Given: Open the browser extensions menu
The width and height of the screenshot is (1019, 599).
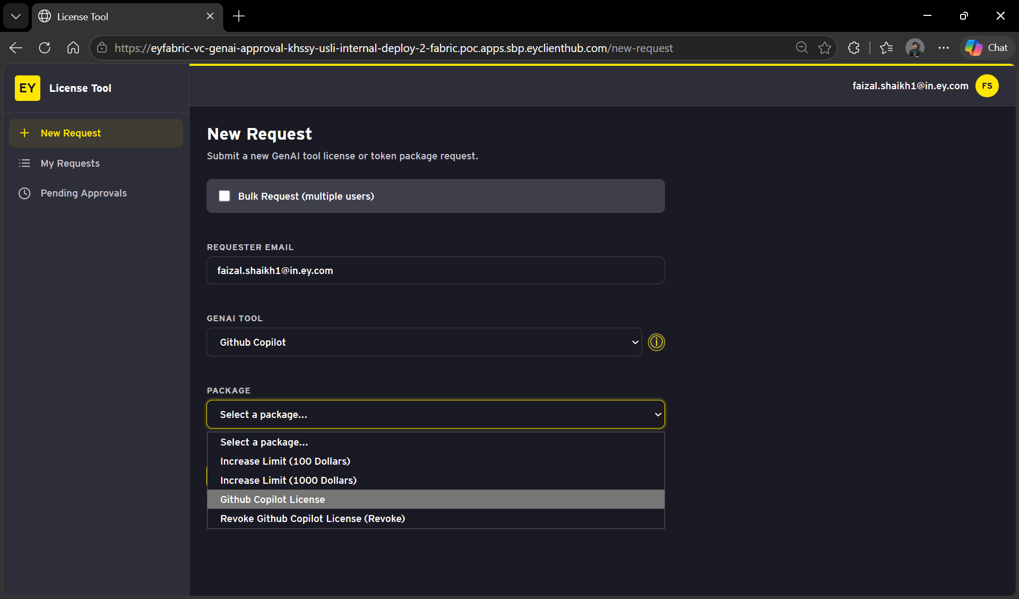Looking at the screenshot, I should click(853, 48).
